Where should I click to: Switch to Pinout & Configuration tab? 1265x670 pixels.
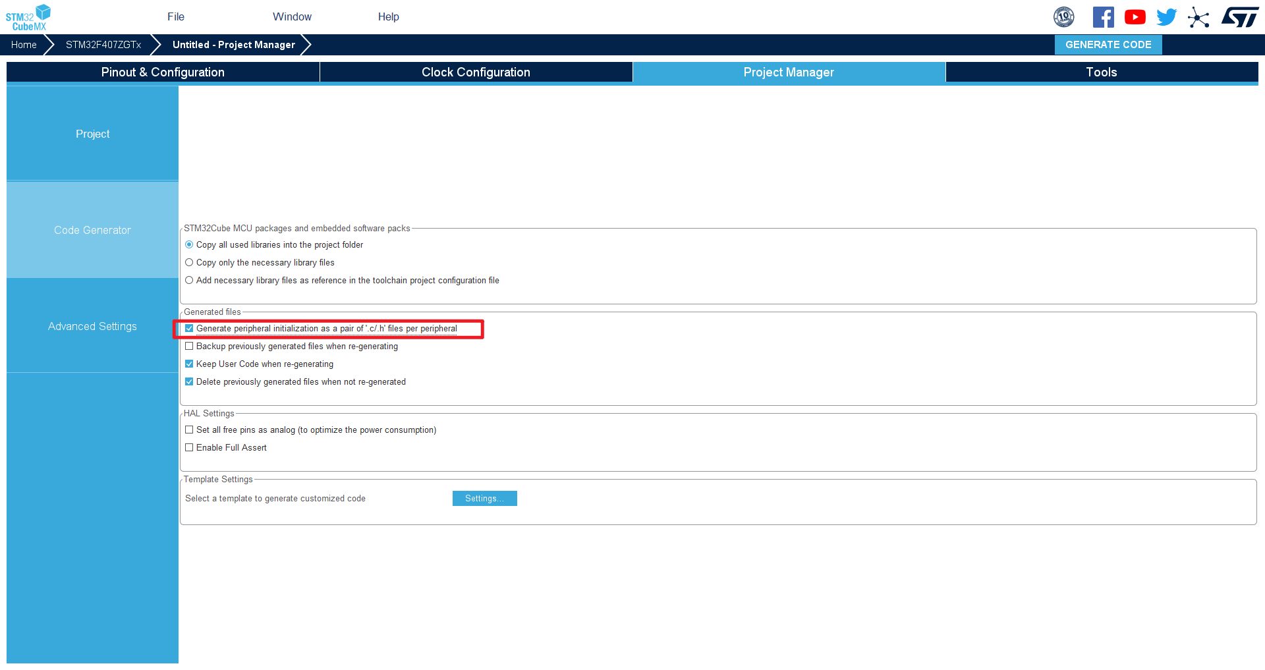(x=163, y=72)
